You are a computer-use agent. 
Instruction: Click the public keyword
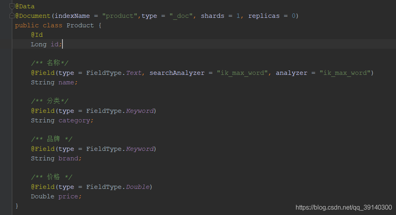click(x=27, y=25)
